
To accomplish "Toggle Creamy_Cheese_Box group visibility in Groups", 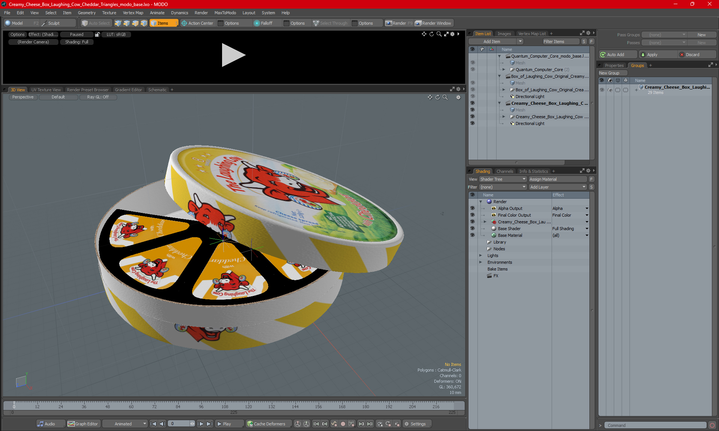I will [602, 90].
